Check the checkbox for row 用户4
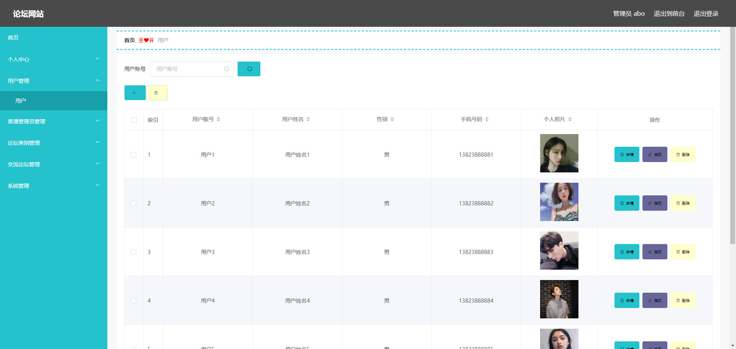The width and height of the screenshot is (736, 349). pyautogui.click(x=133, y=301)
